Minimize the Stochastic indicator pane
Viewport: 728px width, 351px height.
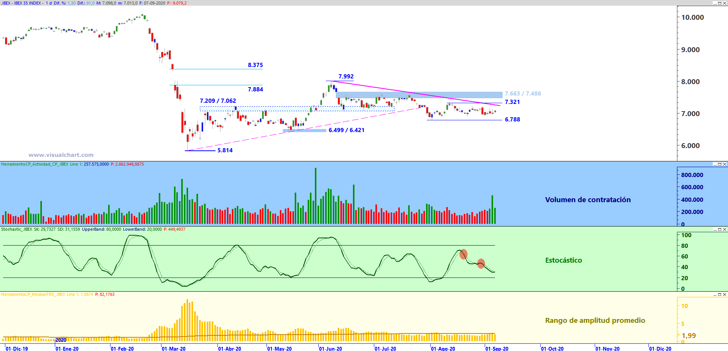(x=715, y=230)
